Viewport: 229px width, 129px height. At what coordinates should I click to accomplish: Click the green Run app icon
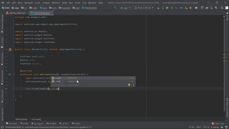(x=158, y=8)
